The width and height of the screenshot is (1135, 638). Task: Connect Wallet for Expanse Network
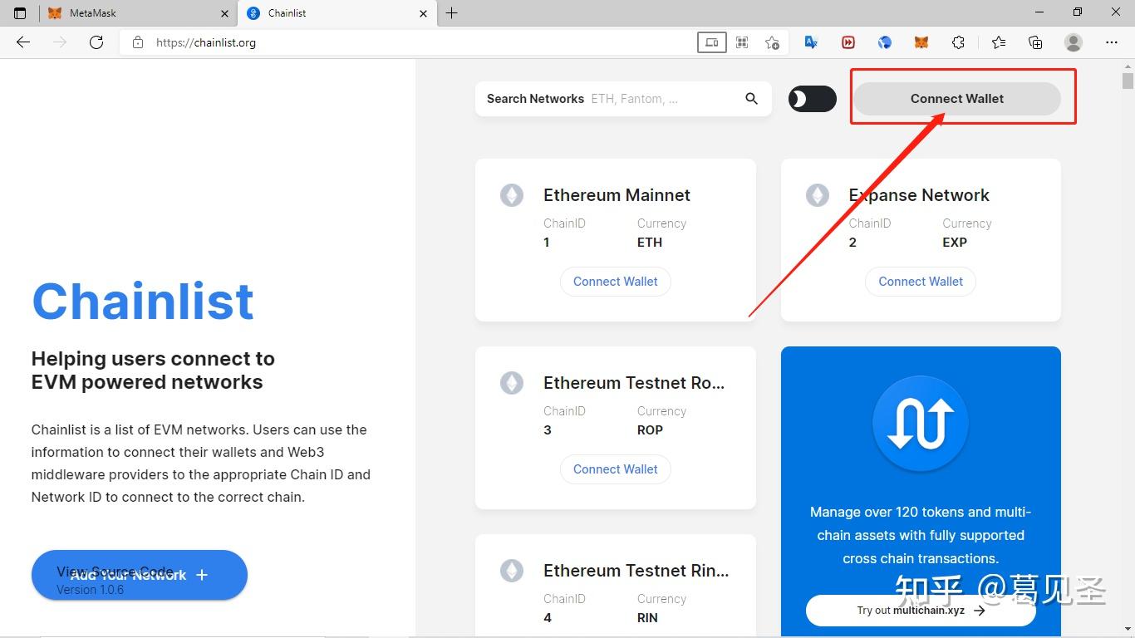921,281
